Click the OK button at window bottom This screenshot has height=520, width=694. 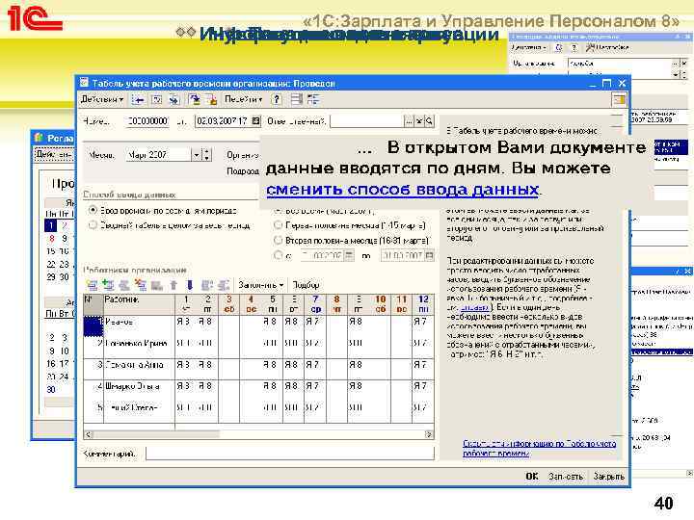click(x=531, y=477)
